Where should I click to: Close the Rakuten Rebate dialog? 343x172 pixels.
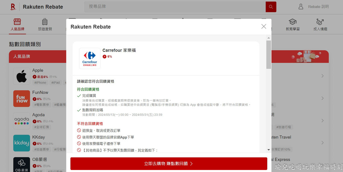264,27
